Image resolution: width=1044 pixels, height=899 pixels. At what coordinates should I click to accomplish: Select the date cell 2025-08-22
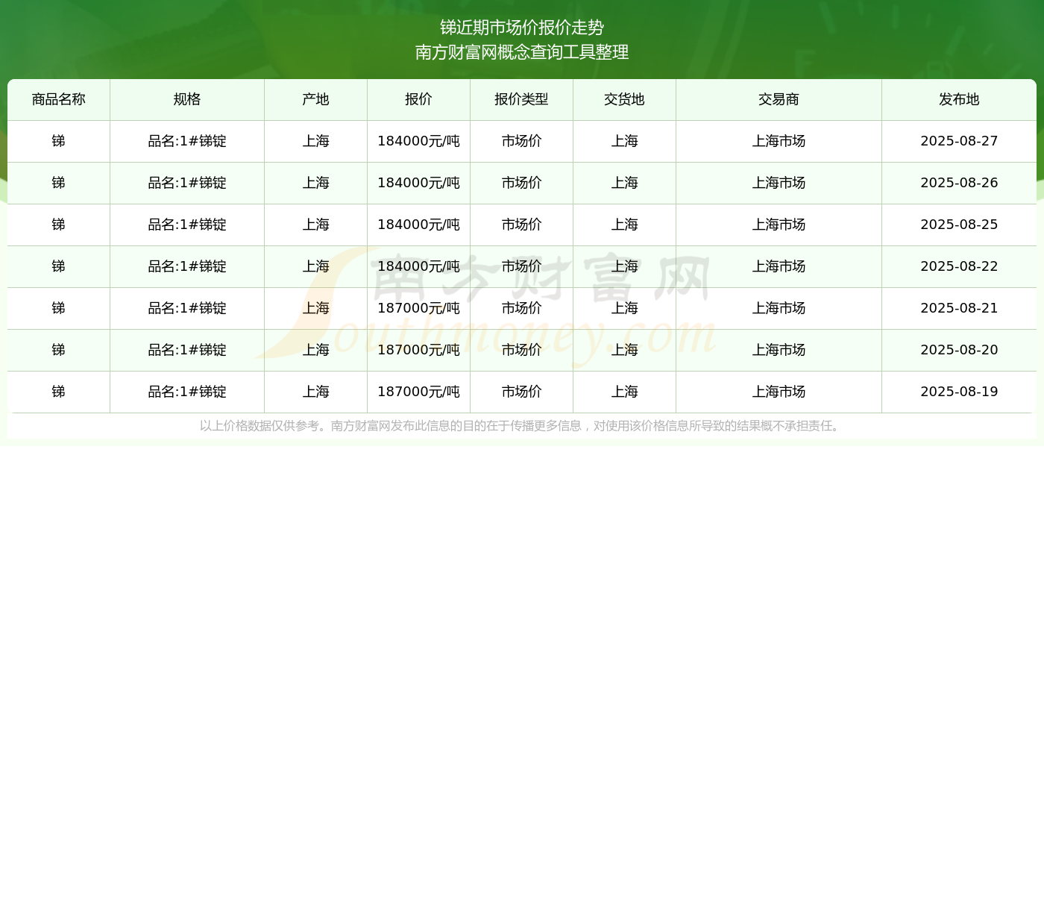(960, 266)
